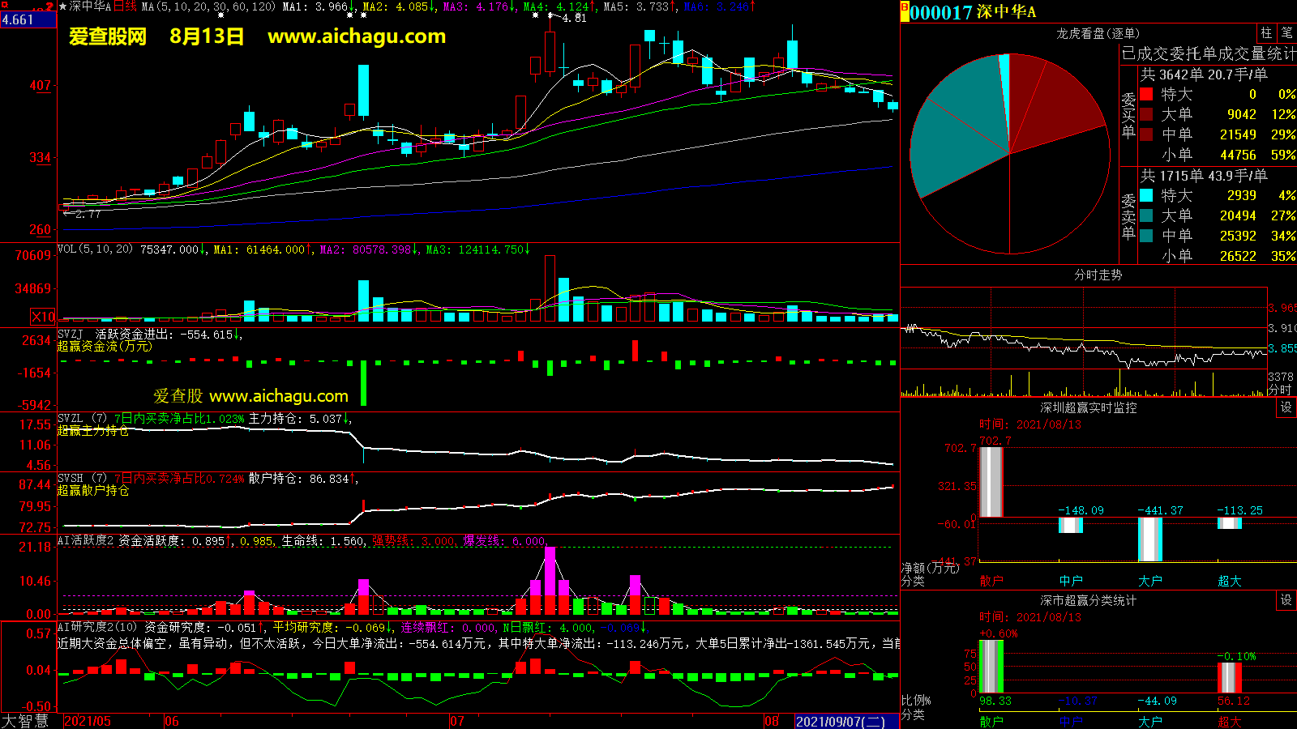Select the 日线 period label
Screen dimensions: 1297x729
click(125, 6)
